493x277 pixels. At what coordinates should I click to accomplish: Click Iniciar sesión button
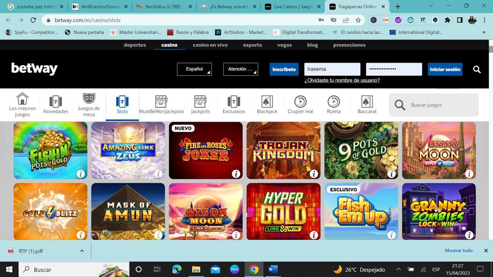click(x=445, y=70)
